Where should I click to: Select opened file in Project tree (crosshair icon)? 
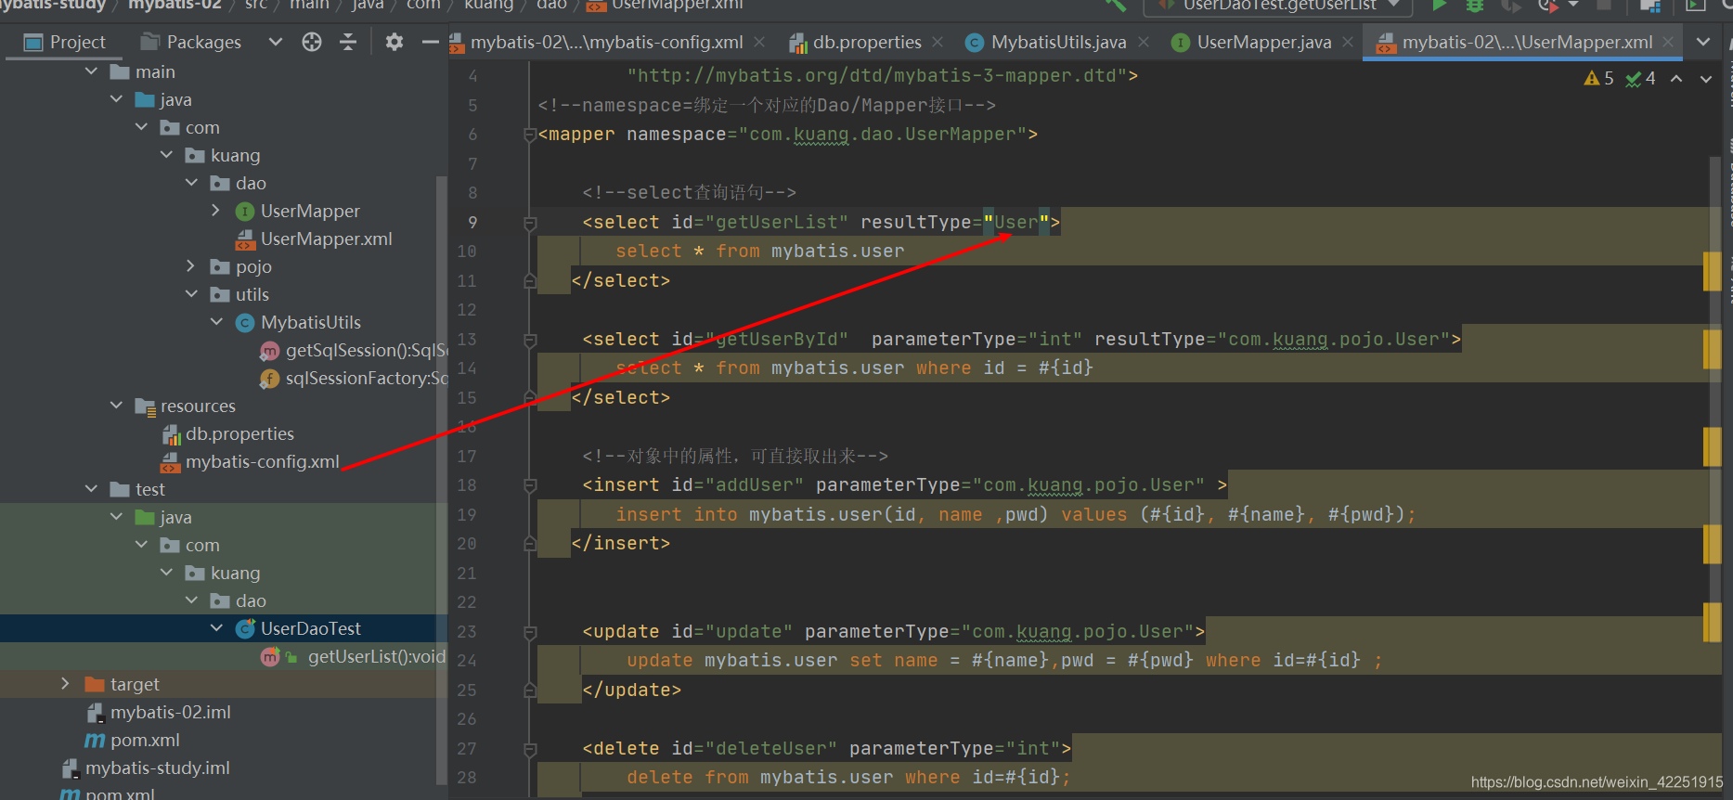point(312,42)
